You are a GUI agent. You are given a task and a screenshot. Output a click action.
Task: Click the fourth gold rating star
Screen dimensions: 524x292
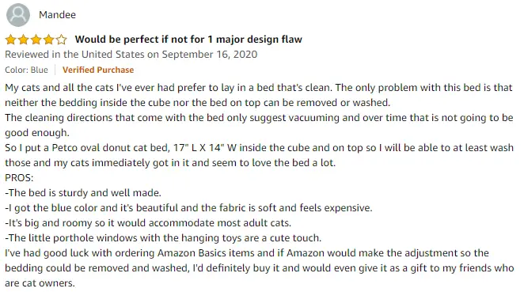pos(49,40)
